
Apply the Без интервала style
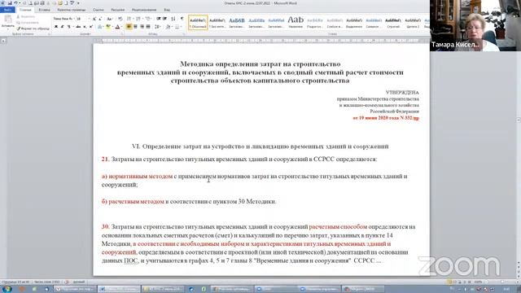[217, 23]
